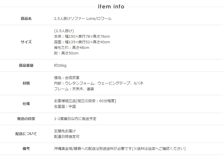Viewport: 223px width, 161px height.
Task: Select the サイズ row label
Action: point(26,42)
